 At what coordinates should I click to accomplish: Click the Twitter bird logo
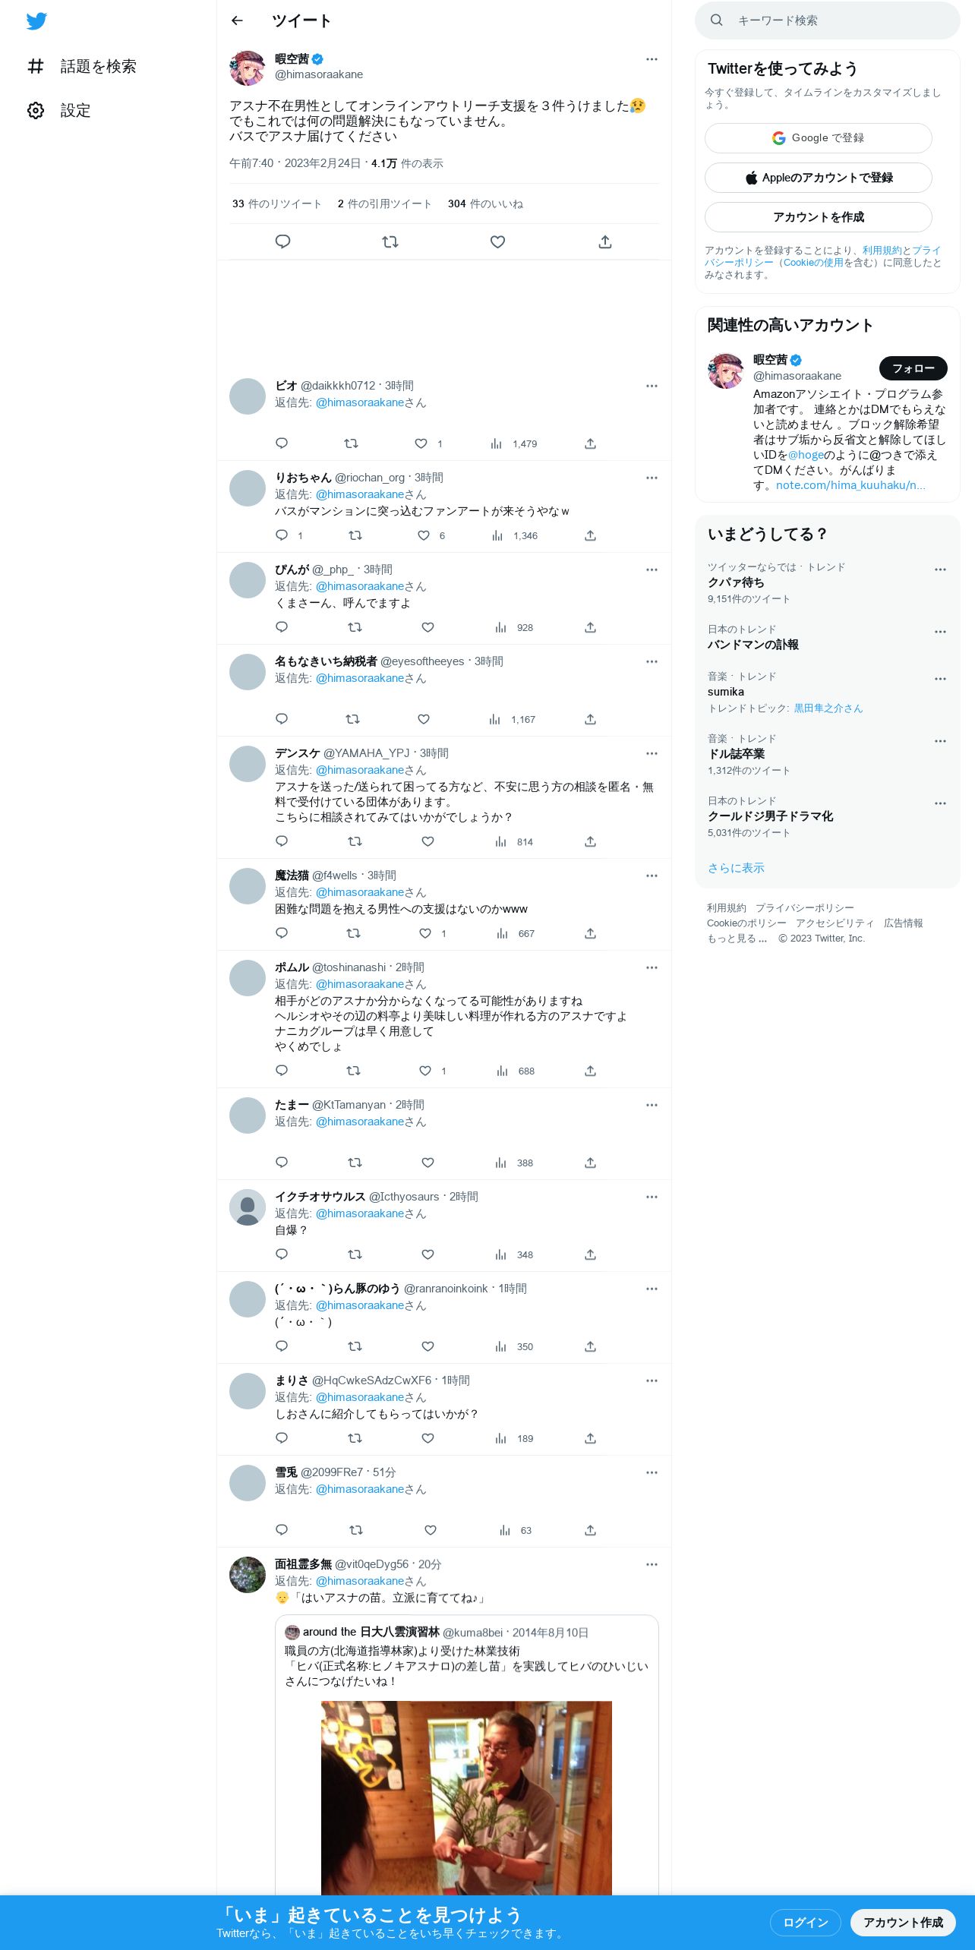(x=36, y=21)
